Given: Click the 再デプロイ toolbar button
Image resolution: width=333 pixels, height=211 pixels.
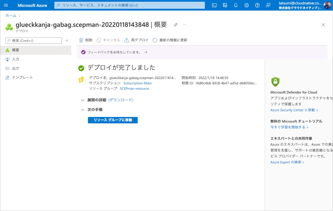Looking at the screenshot, I should (137, 40).
